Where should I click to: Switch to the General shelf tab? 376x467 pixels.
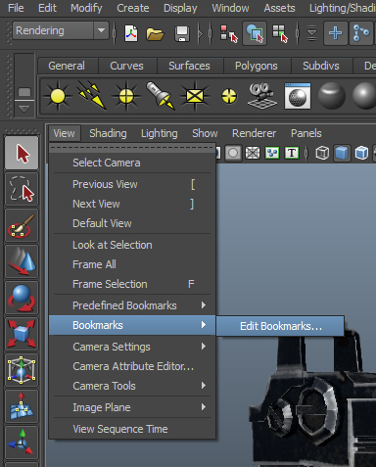(x=67, y=66)
